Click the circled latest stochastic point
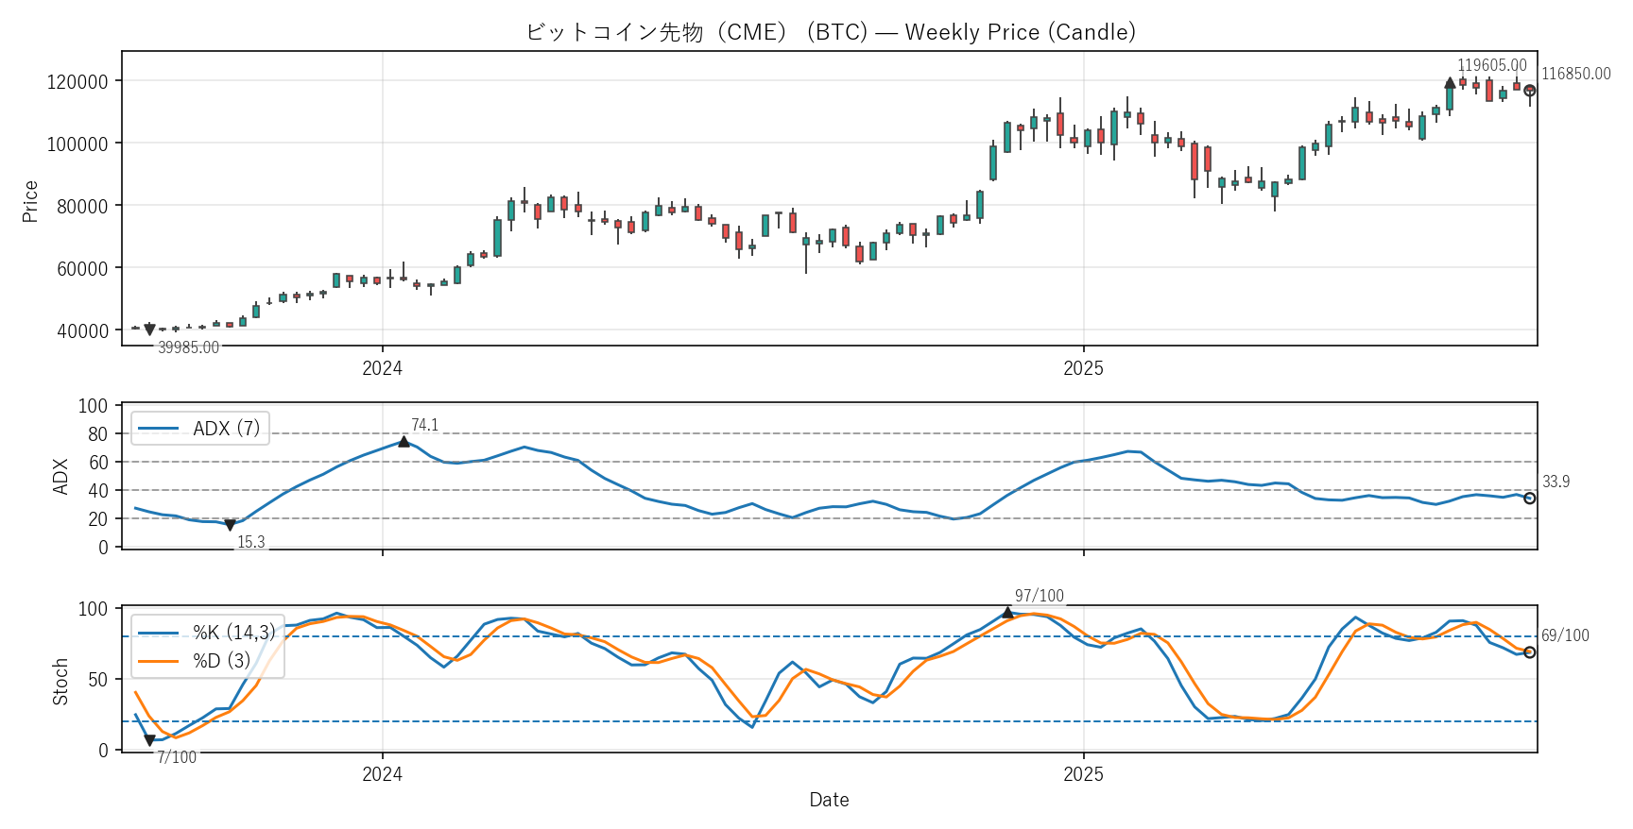 1530,652
